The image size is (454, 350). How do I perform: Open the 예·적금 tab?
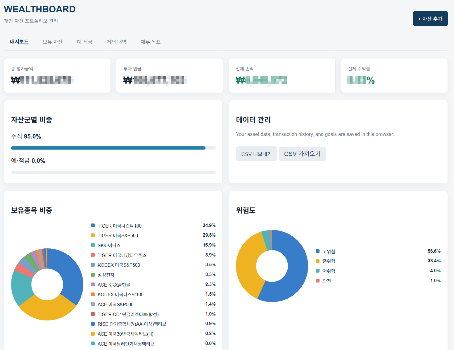pyautogui.click(x=84, y=42)
